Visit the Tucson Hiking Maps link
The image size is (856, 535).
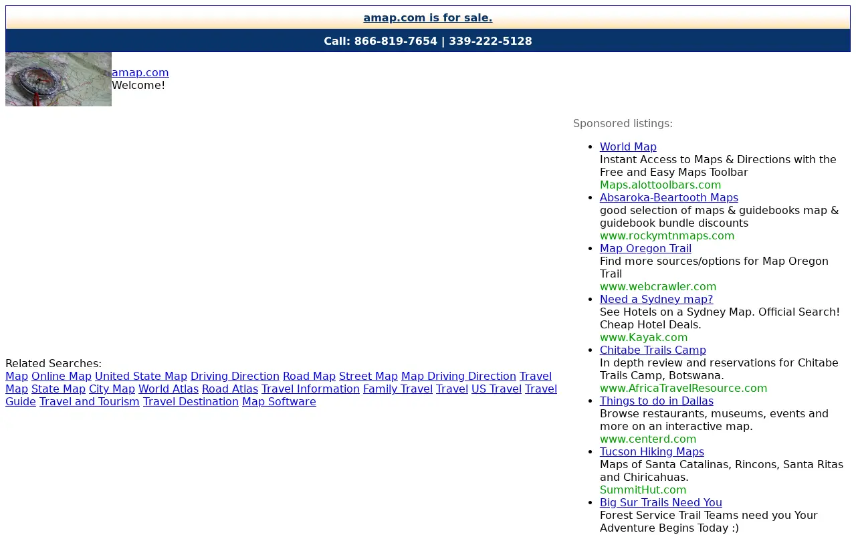tap(652, 451)
